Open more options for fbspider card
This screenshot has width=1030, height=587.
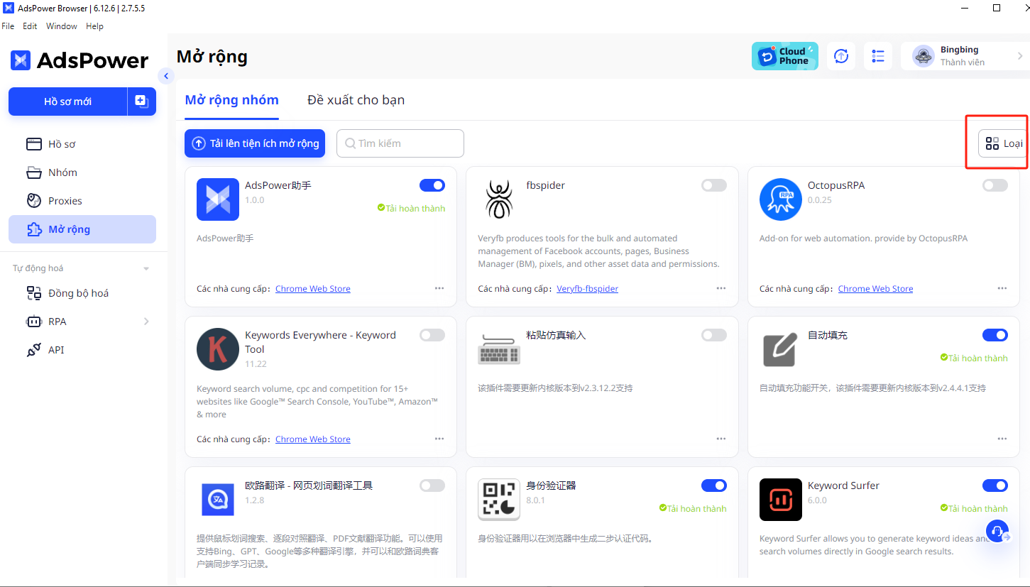click(721, 288)
